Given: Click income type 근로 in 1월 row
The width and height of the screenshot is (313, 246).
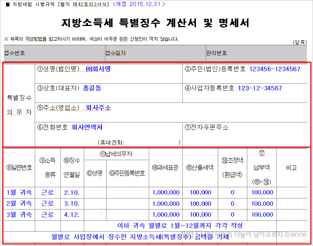Looking at the screenshot, I should pos(48,193).
